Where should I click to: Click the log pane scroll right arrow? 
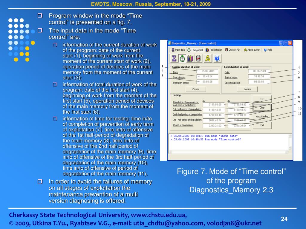pos(287,151)
